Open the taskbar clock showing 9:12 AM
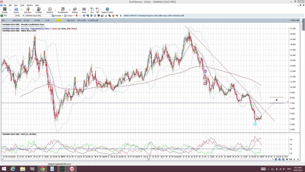Screen dimensions: 305x172 click(x=298, y=169)
